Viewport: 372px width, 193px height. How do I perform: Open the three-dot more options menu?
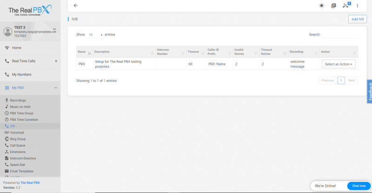(x=358, y=6)
